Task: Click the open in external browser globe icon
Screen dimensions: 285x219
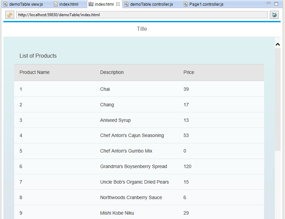Action: [274, 15]
